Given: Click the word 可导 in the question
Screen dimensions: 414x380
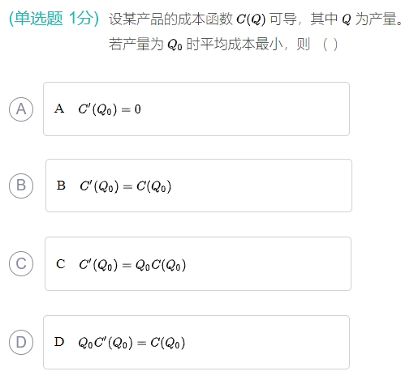Looking at the screenshot, I should click(283, 19).
